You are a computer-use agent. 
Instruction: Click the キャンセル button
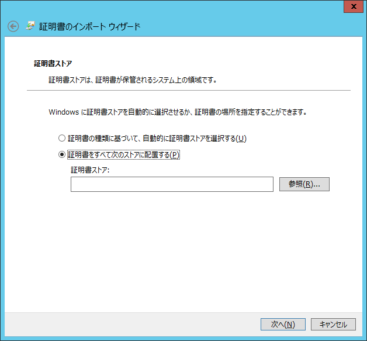[333, 324]
